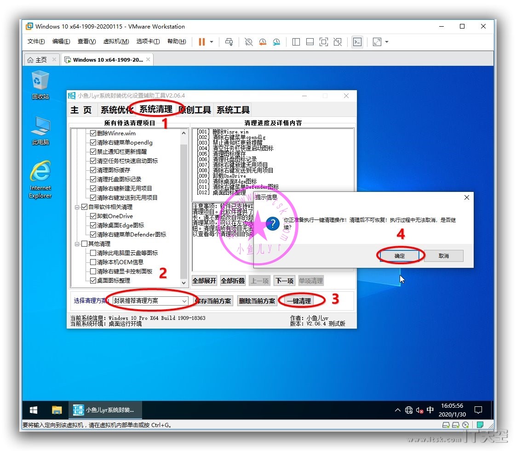Open the Windows Start menu
The height and width of the screenshot is (451, 516).
pos(34,410)
